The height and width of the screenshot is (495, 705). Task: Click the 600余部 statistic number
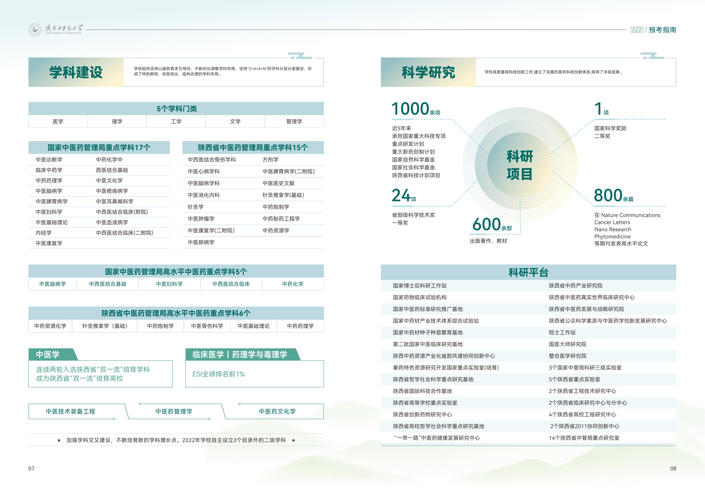point(487,224)
